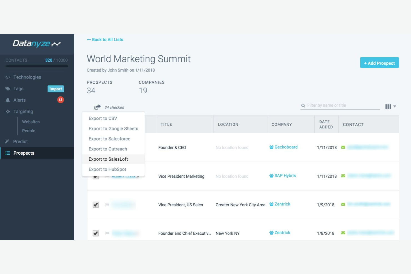This screenshot has width=411, height=274.
Task: Uncheck the Founder and Chief Executive prospect
Action: pos(96,233)
